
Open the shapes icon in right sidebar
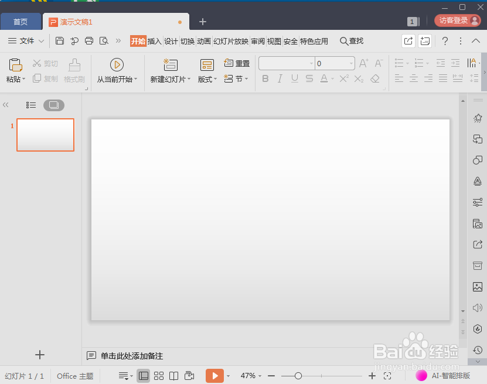tap(478, 160)
